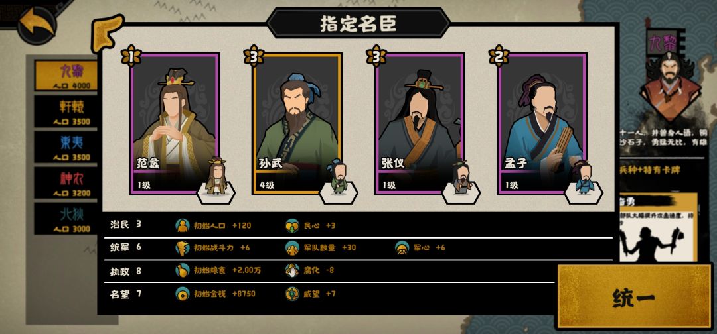Switch to the 九黎 tribe tab
Image resolution: width=717 pixels, height=334 pixels.
point(67,76)
